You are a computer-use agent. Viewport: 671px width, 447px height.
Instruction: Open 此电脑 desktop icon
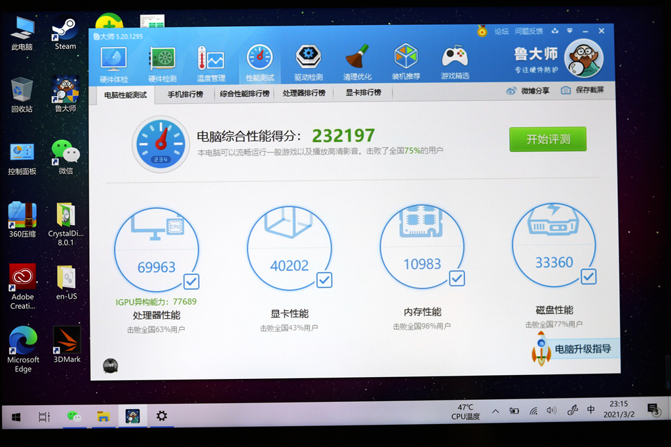(22, 34)
